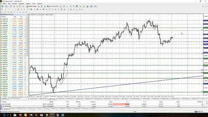Zoom out of the chart
Image resolution: width=208 pixels, height=117 pixels.
(74, 6)
